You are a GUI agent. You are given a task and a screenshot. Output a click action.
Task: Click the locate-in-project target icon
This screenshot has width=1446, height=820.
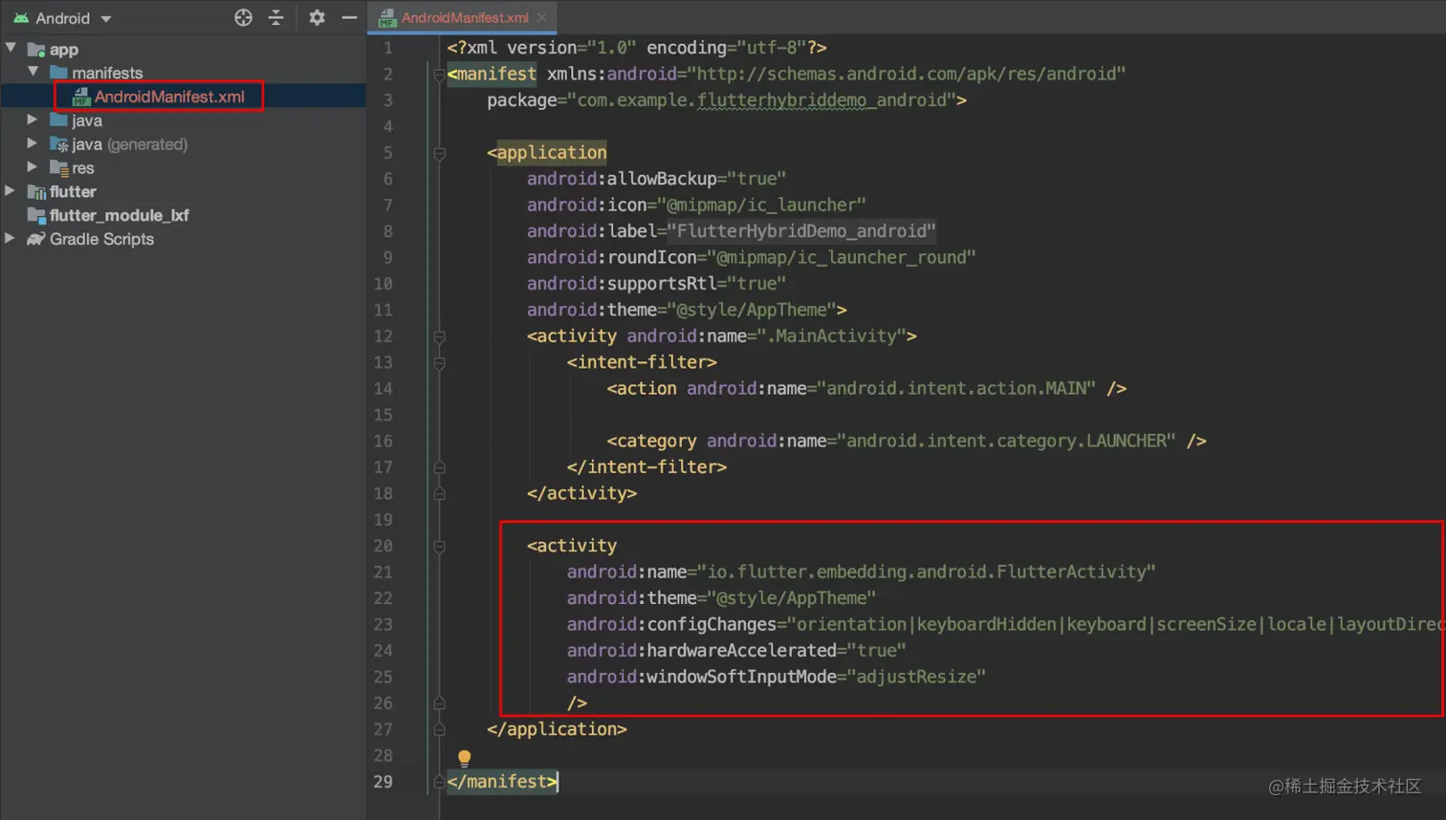243,17
